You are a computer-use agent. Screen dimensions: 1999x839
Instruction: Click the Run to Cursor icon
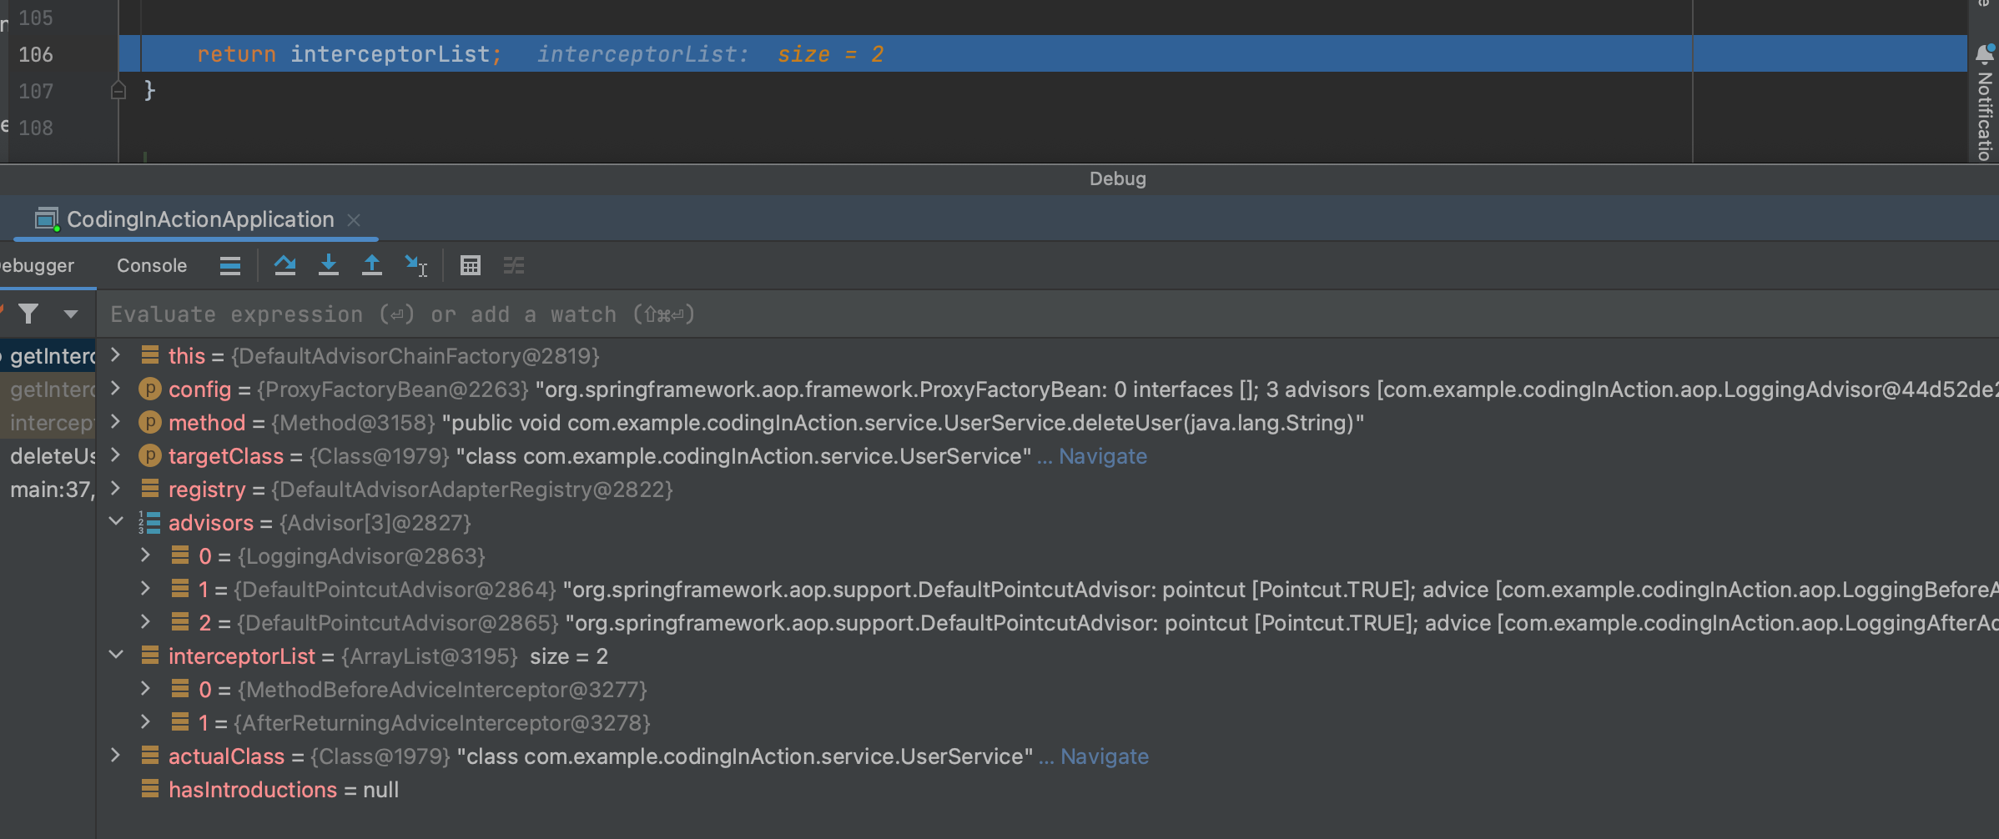click(x=415, y=265)
